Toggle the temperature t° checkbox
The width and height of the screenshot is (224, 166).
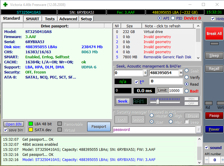(x=136, y=82)
